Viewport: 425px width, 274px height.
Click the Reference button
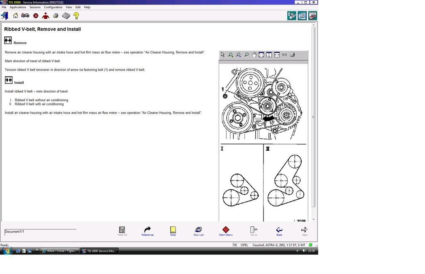147,231
